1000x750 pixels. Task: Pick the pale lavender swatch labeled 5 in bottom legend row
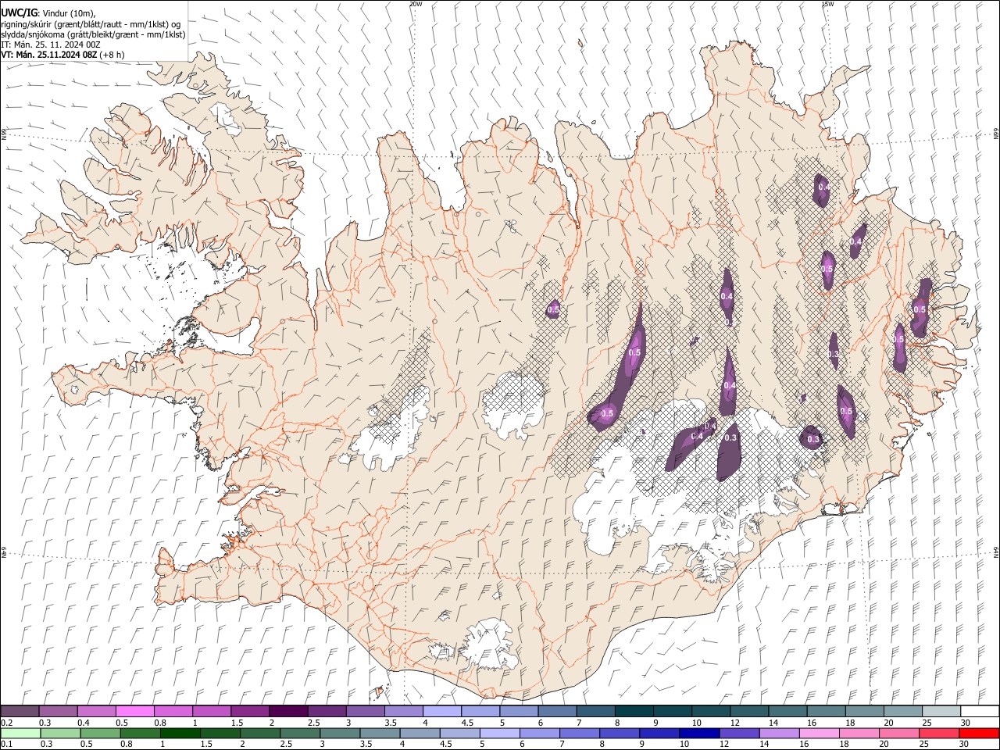(x=498, y=733)
